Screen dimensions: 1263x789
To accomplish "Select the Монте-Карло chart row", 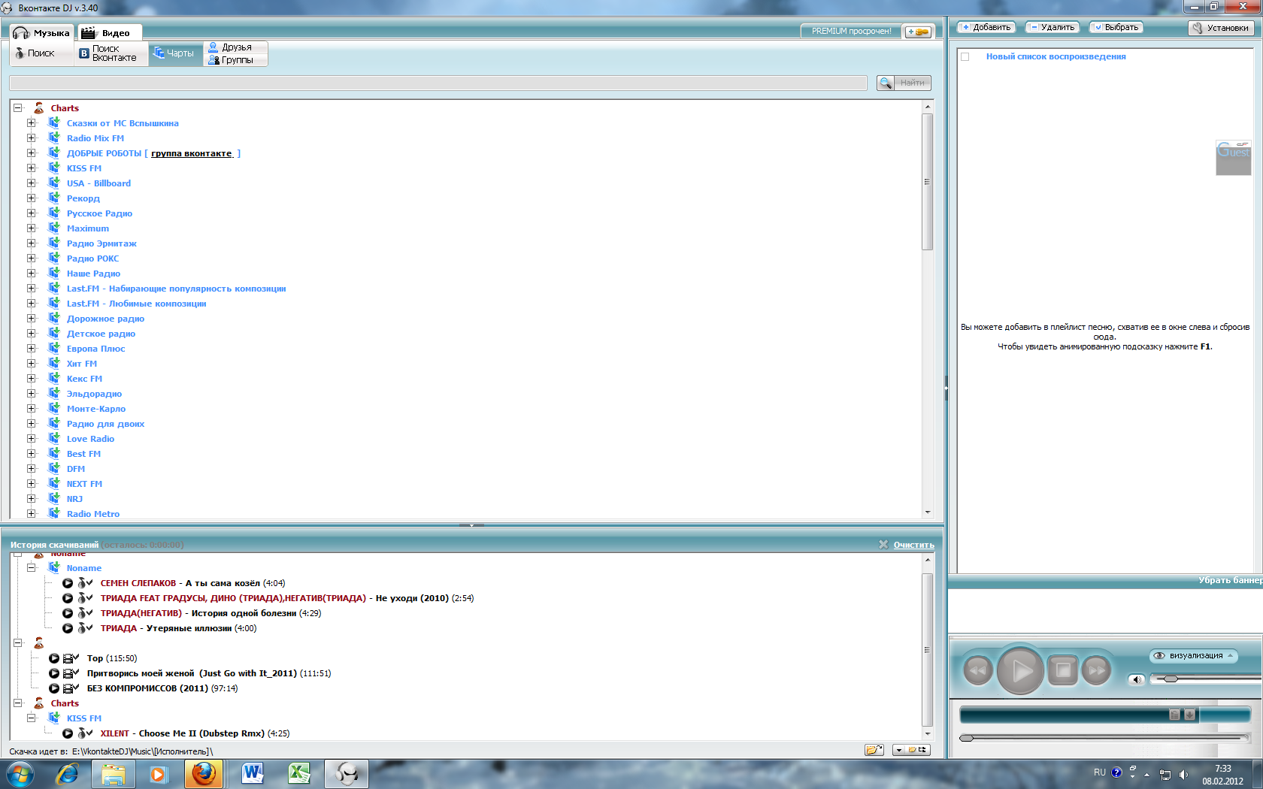I will (x=96, y=409).
